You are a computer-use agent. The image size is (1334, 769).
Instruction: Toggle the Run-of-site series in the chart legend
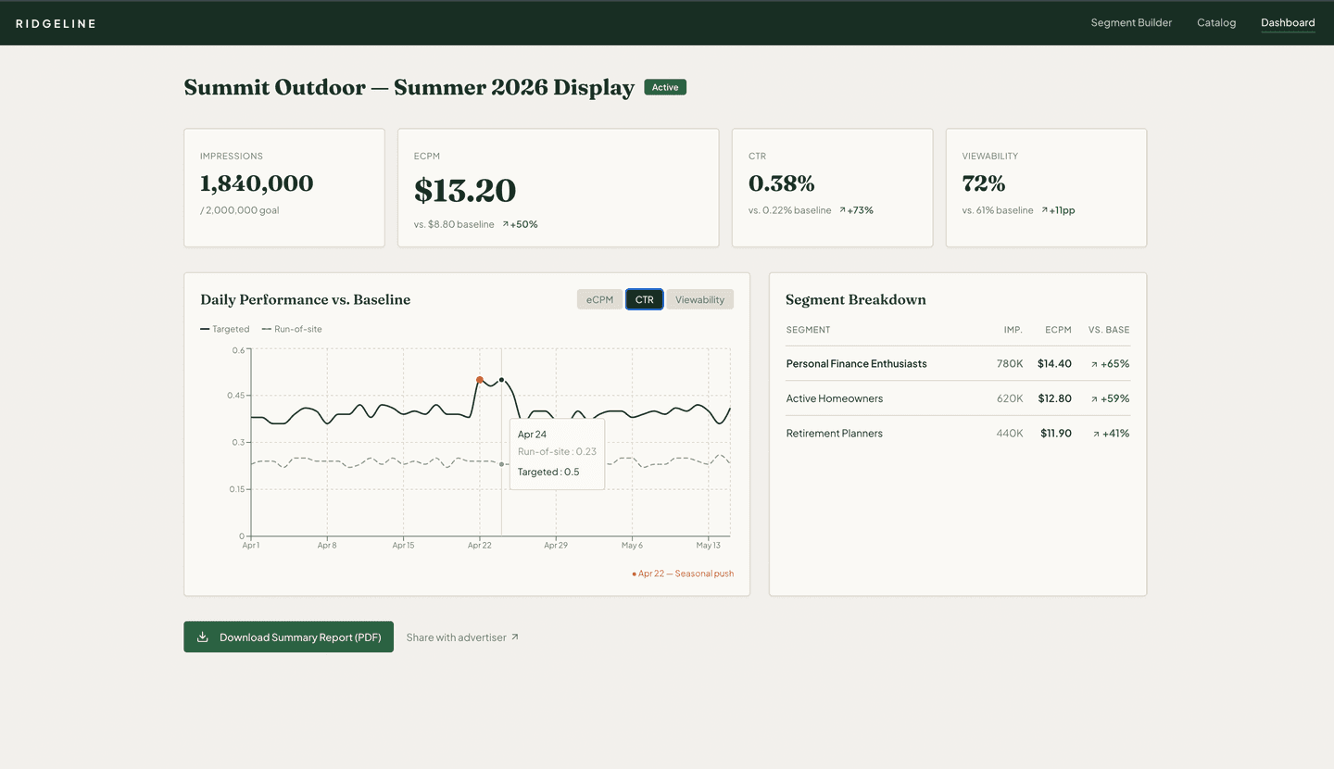[x=292, y=328]
